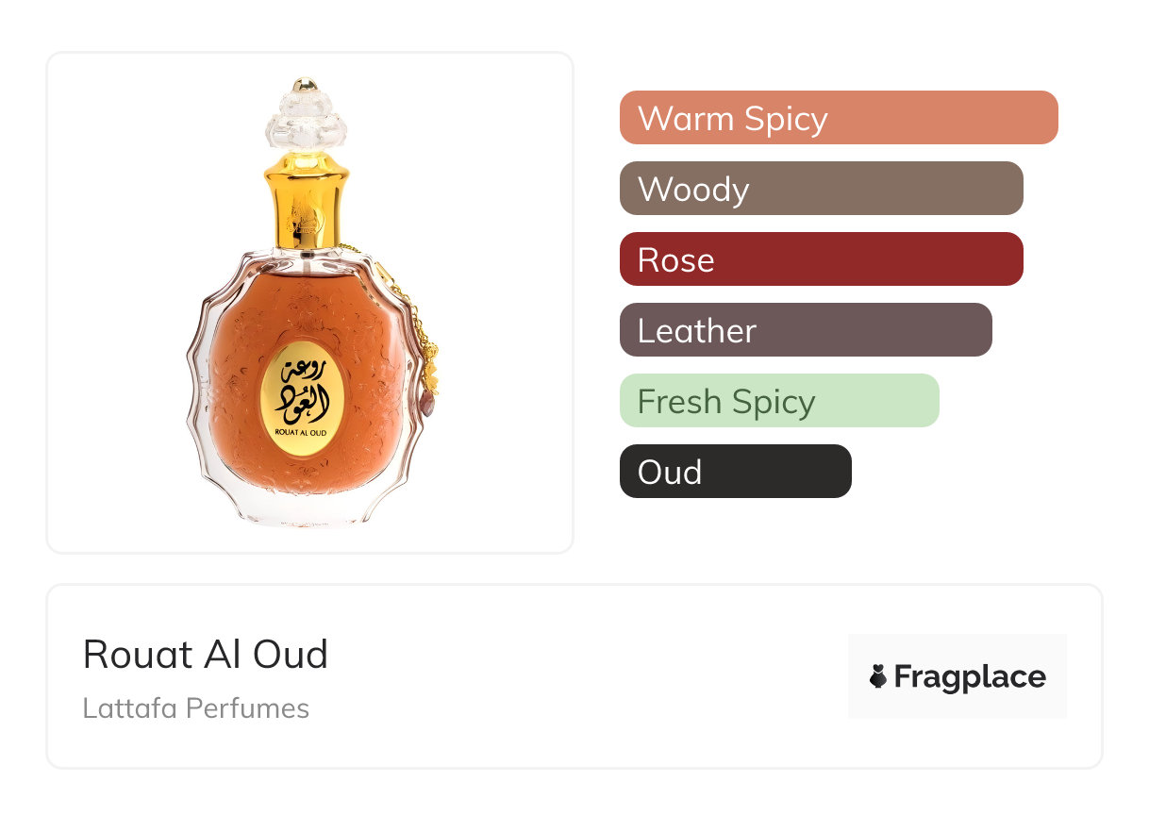Screen dimensions: 1149x815
Task: Select the Warm Spicy accord bar
Action: (x=838, y=118)
